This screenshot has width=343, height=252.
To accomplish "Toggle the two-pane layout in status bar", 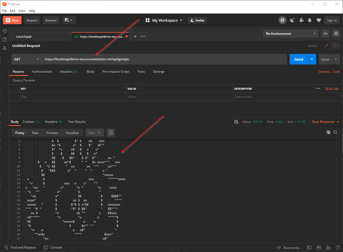I will [x=319, y=247].
